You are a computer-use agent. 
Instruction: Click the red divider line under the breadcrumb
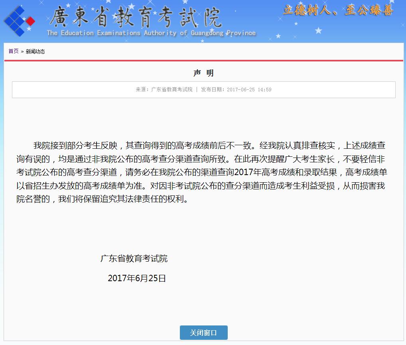[x=203, y=61]
